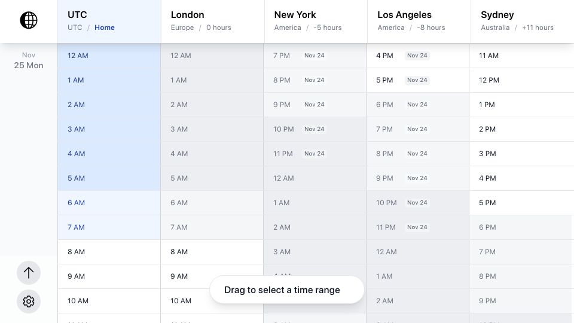Select the 3 AM cell in London column
The width and height of the screenshot is (574, 323).
tap(212, 129)
